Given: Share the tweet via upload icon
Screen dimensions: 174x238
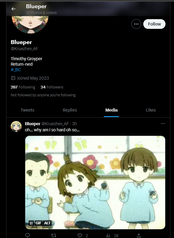Looking at the screenshot, I should pyautogui.click(x=139, y=236).
